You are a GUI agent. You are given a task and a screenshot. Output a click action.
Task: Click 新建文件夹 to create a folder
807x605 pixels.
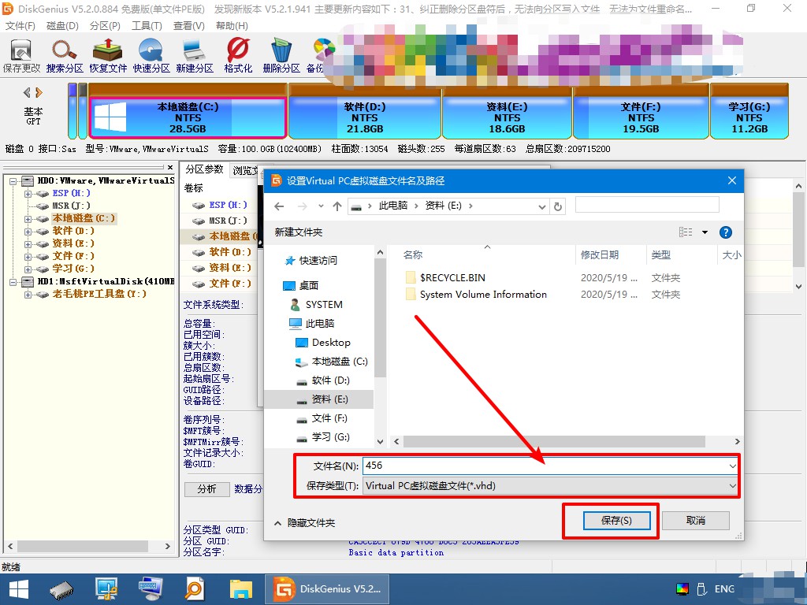(x=299, y=232)
